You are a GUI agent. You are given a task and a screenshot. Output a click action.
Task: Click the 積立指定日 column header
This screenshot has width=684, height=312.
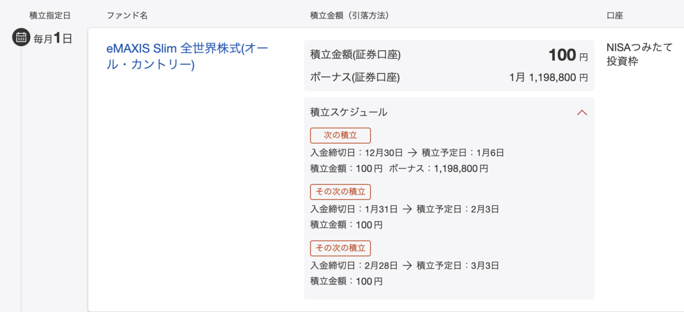click(x=50, y=16)
